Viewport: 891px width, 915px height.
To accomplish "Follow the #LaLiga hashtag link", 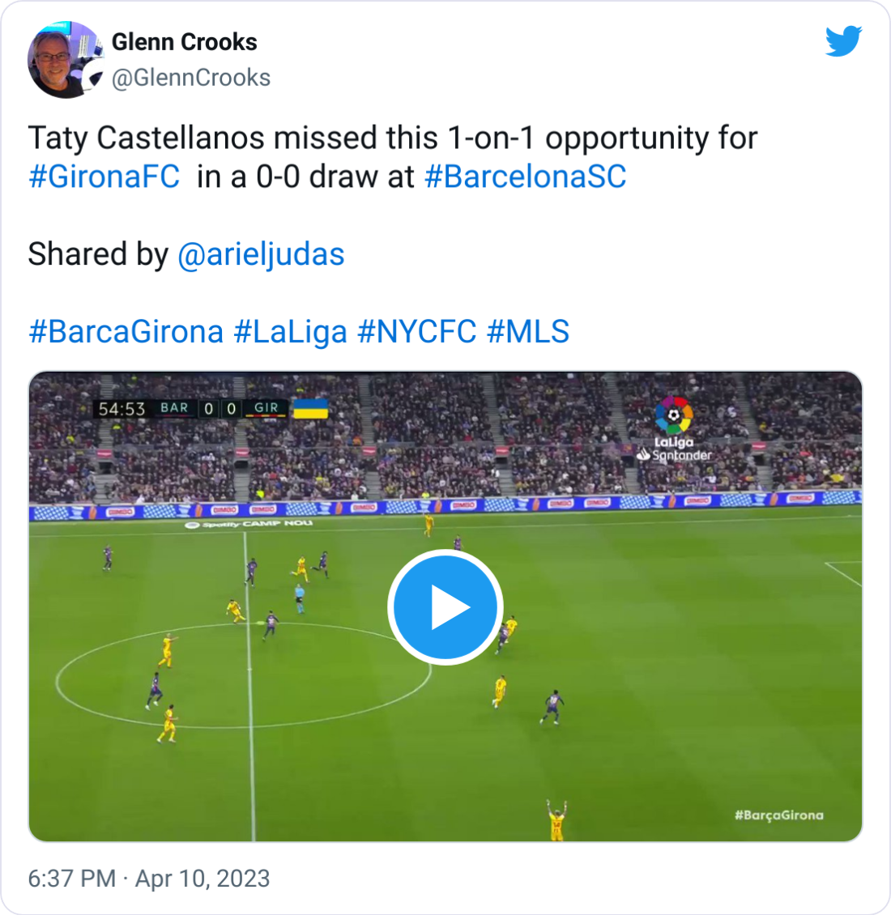I will click(x=290, y=331).
